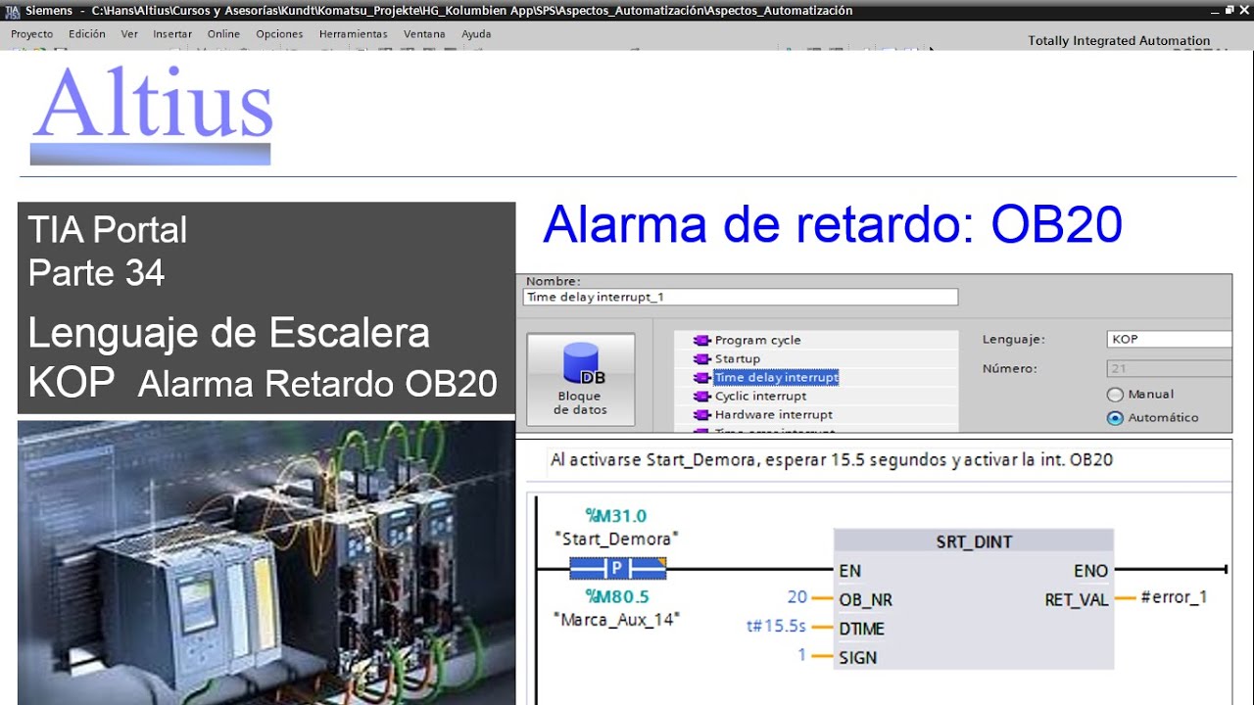Viewport: 1254px width, 705px height.
Task: Click the network comment about Start_Demora
Action: (831, 459)
